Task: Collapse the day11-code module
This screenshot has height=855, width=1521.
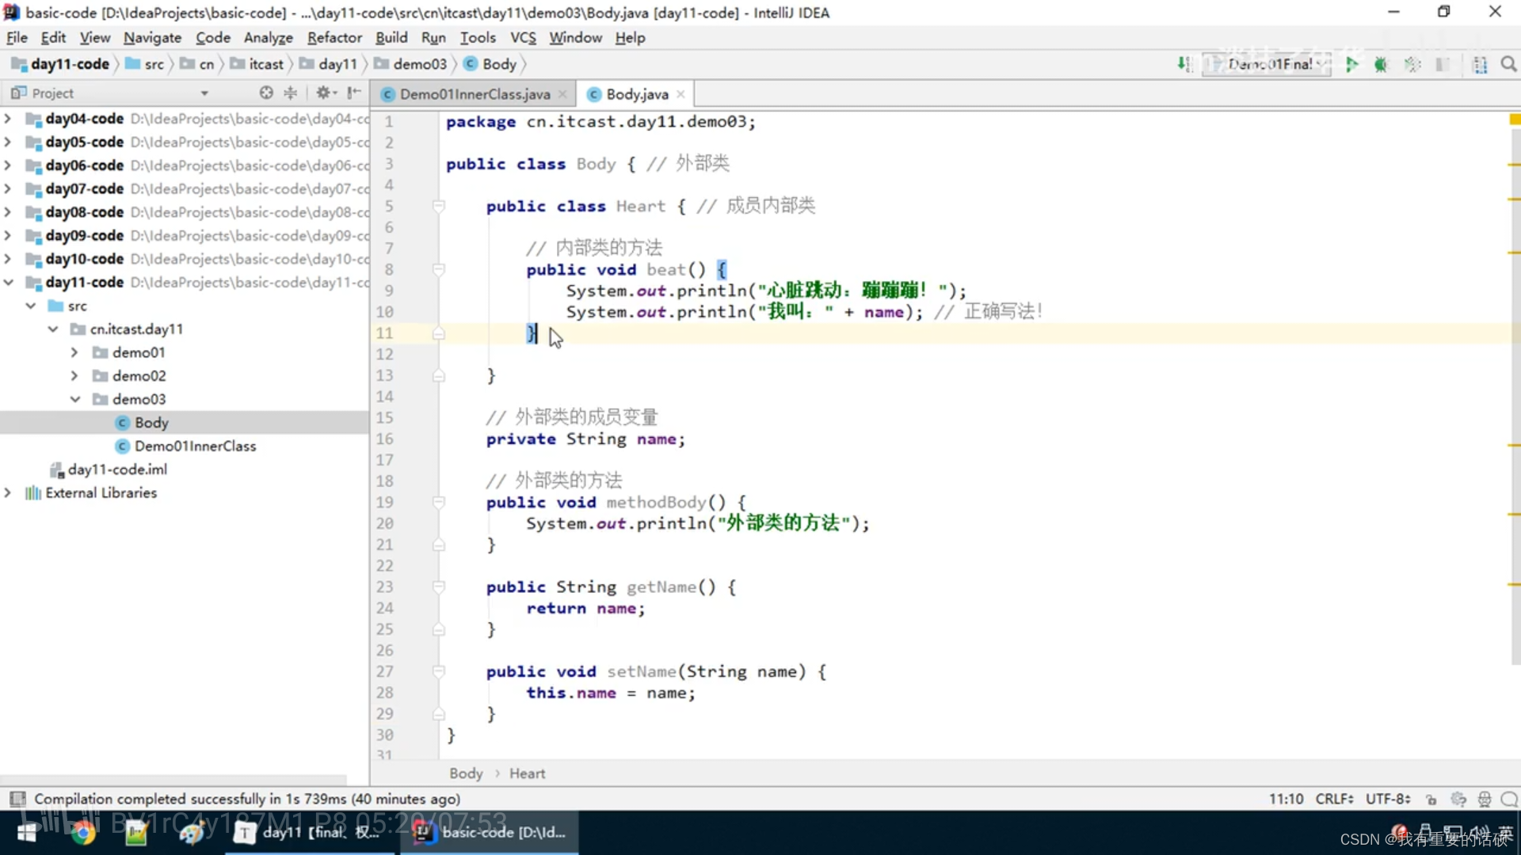Action: coord(8,283)
